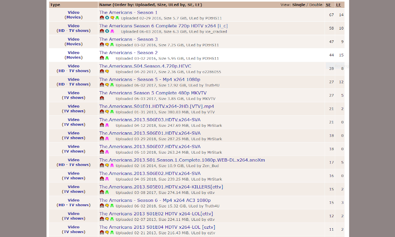Open The Americans - Season 3 torrent page
This screenshot has height=237, width=395.
(x=128, y=39)
